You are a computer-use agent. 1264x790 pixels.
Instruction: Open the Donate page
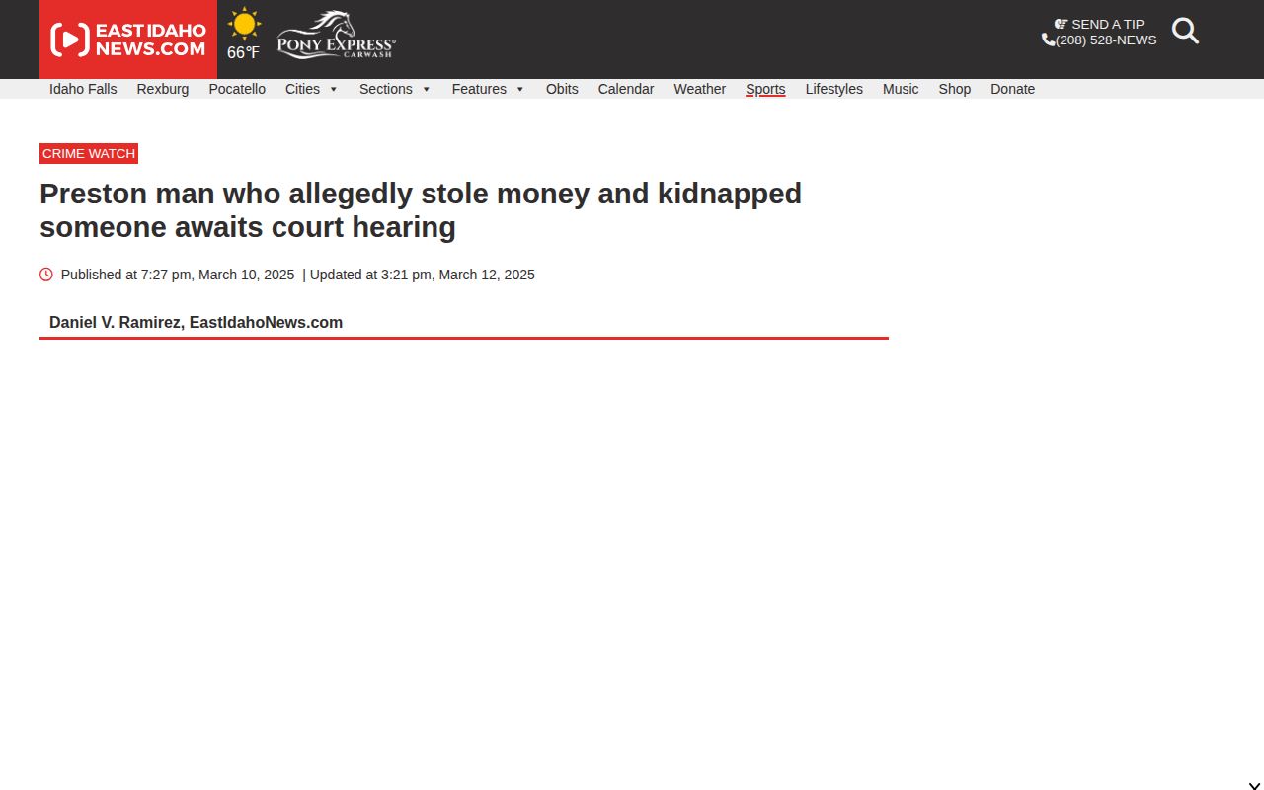click(1013, 89)
